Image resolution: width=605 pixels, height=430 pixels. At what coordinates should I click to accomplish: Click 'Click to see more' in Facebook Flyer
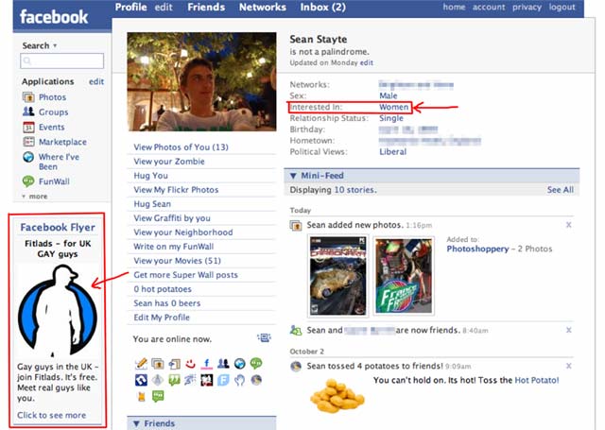[51, 415]
